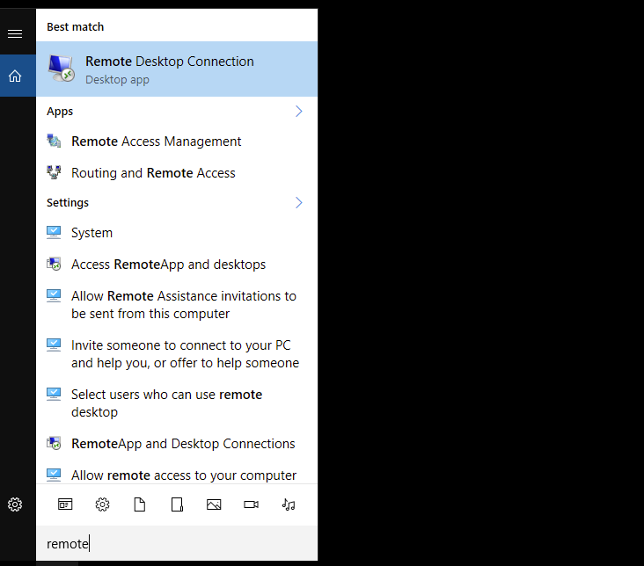The height and width of the screenshot is (566, 644).
Task: Click the search box containing 'remote'
Action: (x=177, y=543)
